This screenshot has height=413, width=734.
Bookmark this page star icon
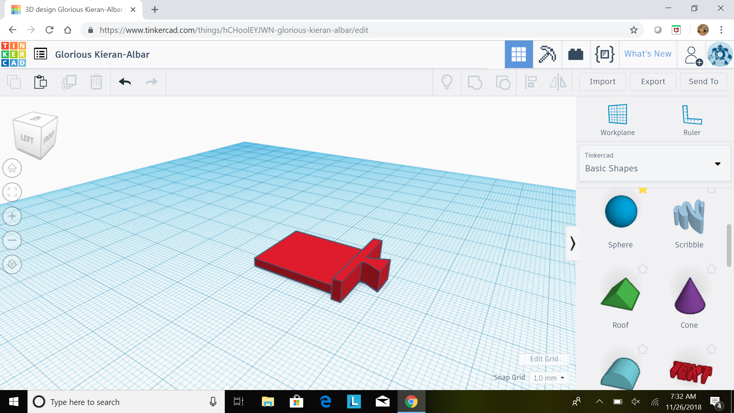pos(633,30)
